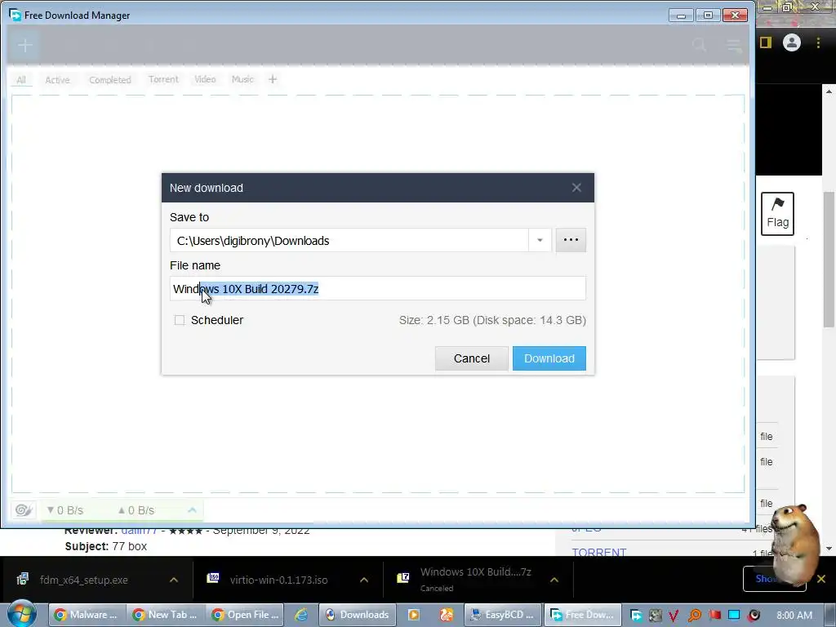Switch to the Completed tab
The width and height of the screenshot is (836, 627).
coord(110,79)
